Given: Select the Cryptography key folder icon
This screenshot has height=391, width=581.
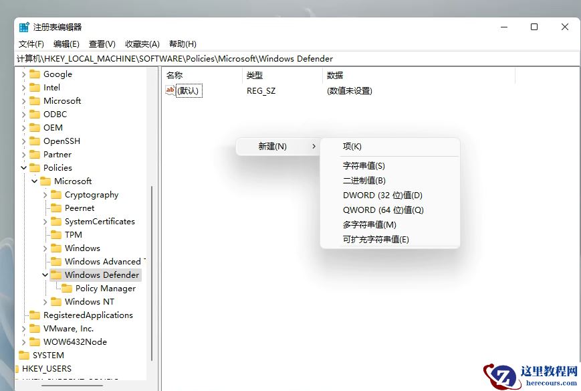Looking at the screenshot, I should (57, 194).
